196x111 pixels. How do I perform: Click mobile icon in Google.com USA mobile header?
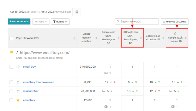(x=124, y=32)
